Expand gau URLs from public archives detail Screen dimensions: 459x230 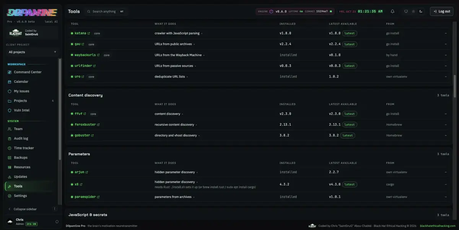(194, 44)
